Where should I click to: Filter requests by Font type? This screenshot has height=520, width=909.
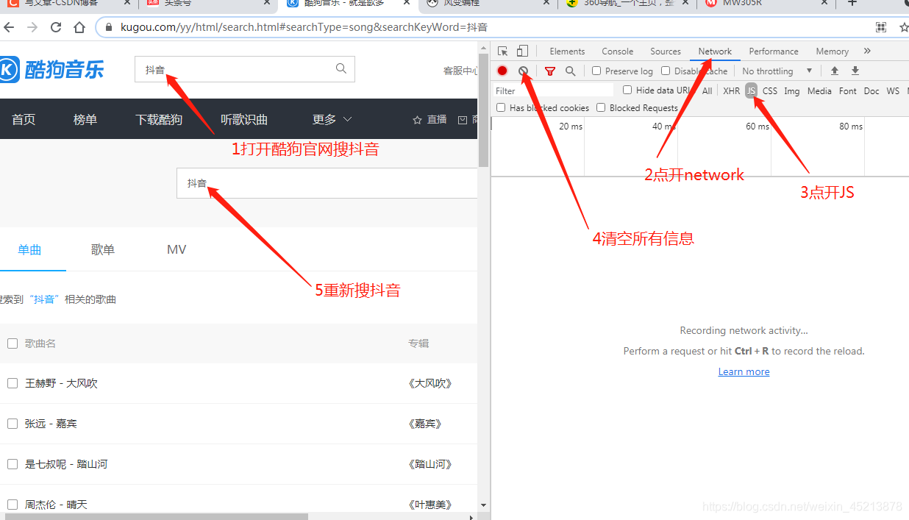(x=848, y=90)
